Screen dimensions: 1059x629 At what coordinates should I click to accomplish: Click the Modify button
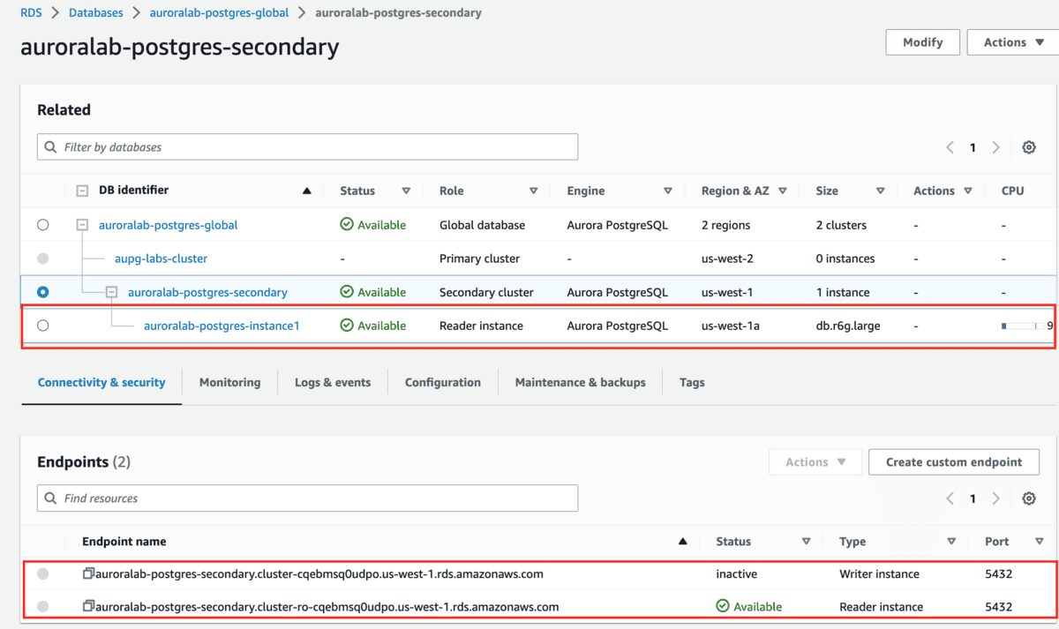[922, 41]
